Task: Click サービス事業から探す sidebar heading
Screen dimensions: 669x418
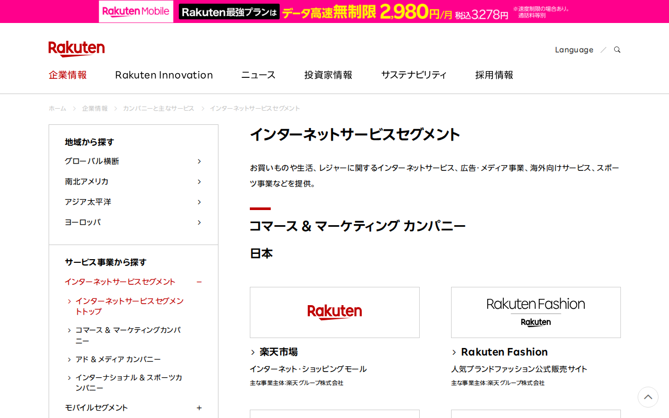Action: pyautogui.click(x=106, y=262)
